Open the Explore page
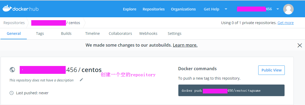 pos(130,9)
